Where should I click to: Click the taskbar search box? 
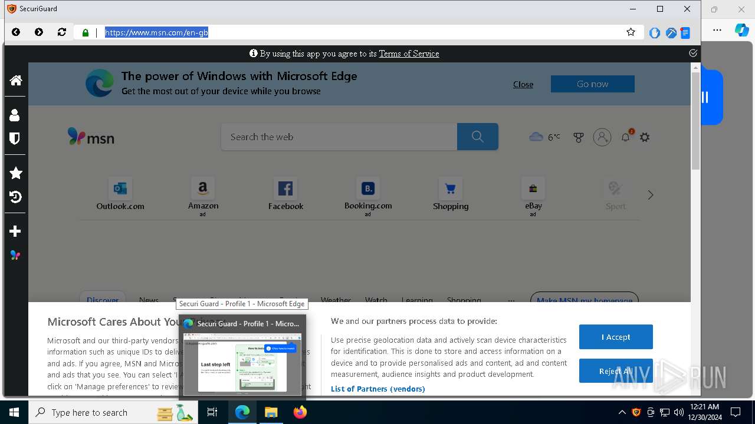(113, 412)
